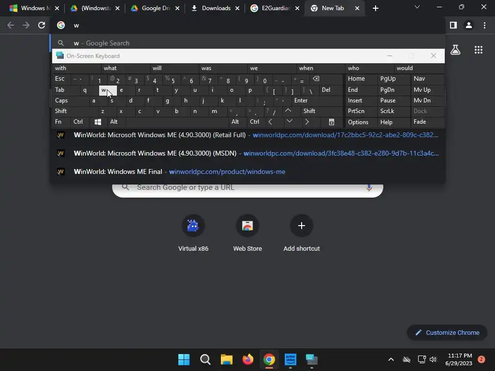Open the Chrome profile avatar icon
Viewport: 495px width, 371px height.
coord(469,25)
